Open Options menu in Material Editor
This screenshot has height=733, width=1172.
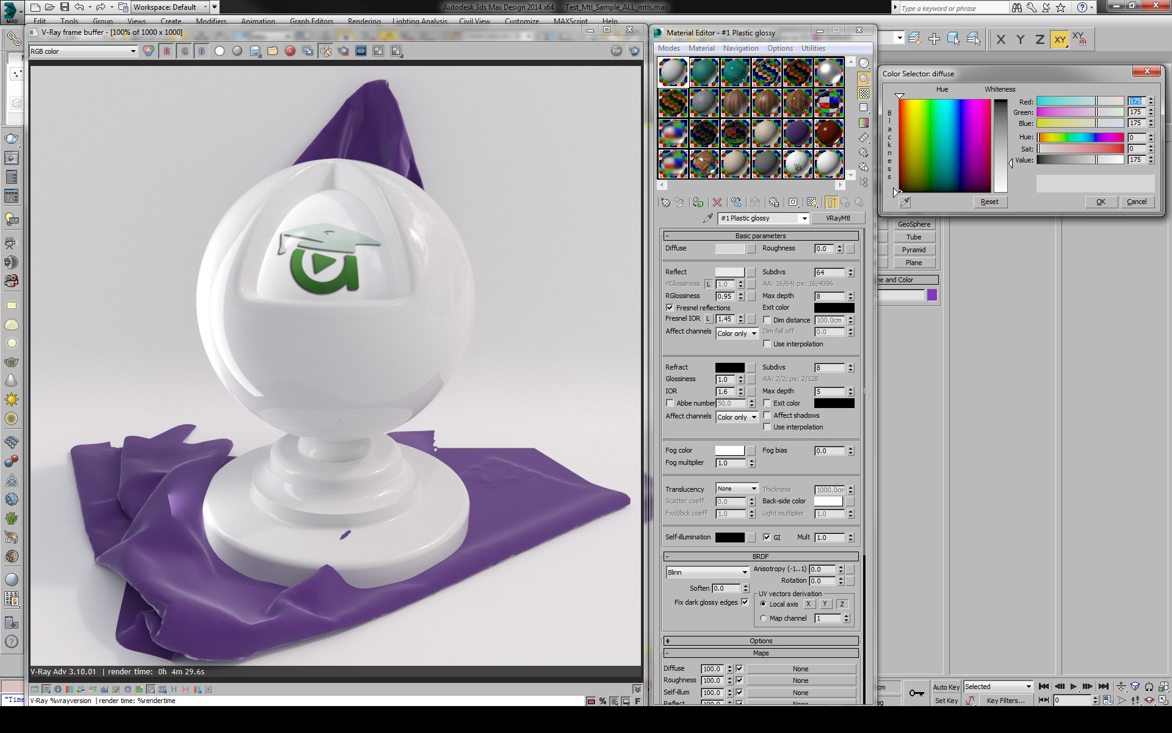click(x=780, y=48)
